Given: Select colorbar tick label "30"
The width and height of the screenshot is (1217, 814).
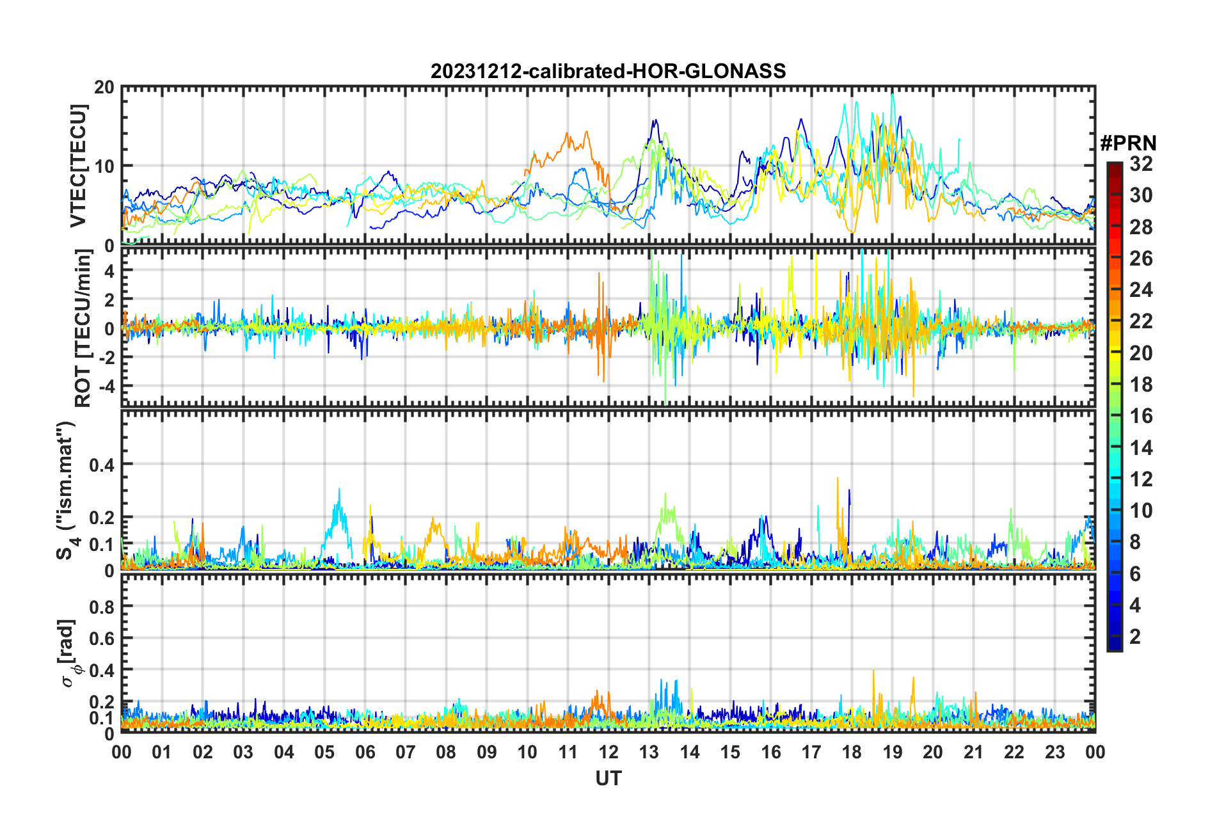Looking at the screenshot, I should click(1141, 195).
